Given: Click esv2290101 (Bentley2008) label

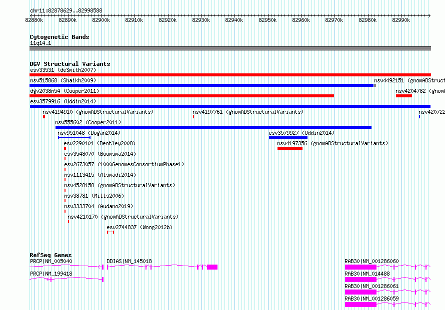Looking at the screenshot, I should [x=99, y=143].
